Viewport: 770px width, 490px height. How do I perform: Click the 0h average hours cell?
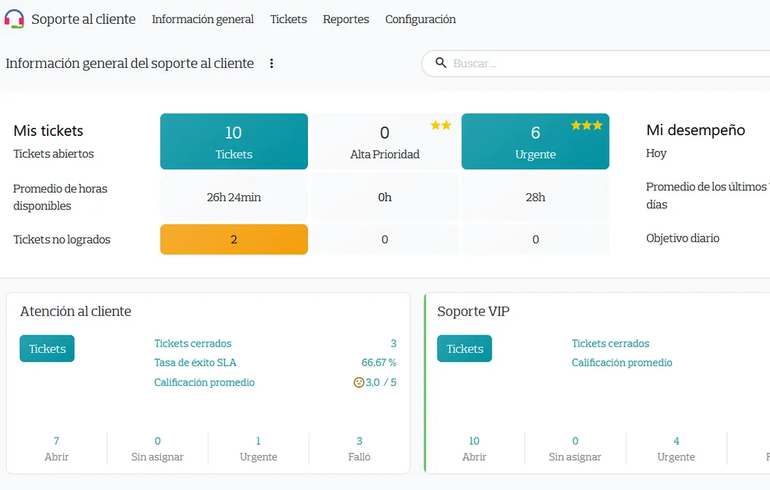pos(384,197)
